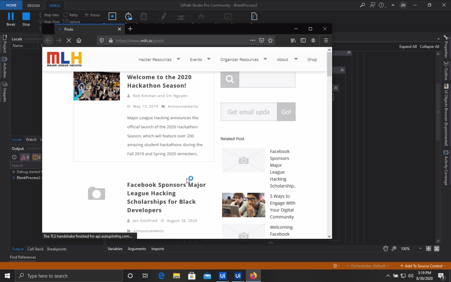The width and height of the screenshot is (451, 282).
Task: Switch to the DEBUG ribbon tab
Action: point(55,5)
